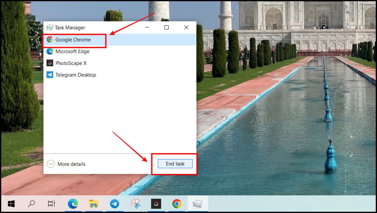This screenshot has width=377, height=213.
Task: Maximize the Task Manager window
Action: pos(167,28)
